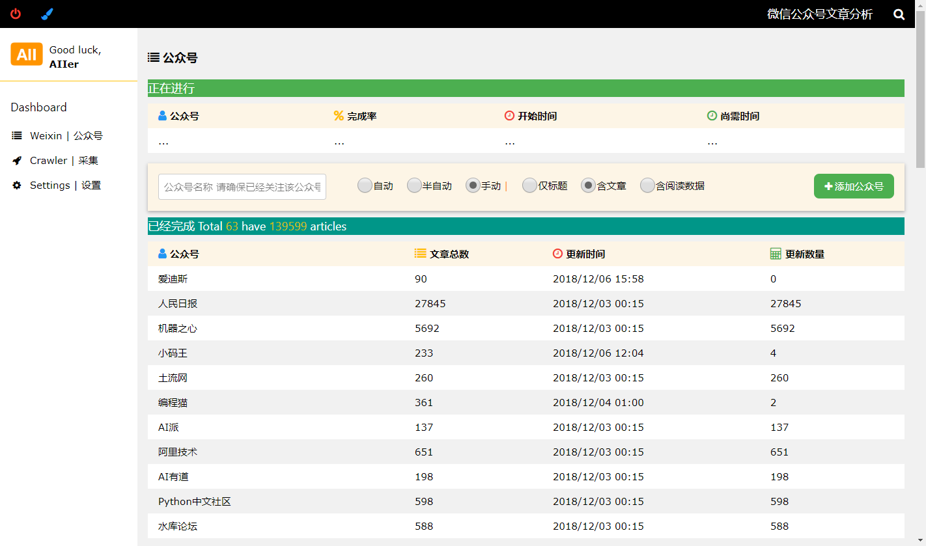926x546 pixels.
Task: Select the 仅标题 radio option
Action: (529, 185)
